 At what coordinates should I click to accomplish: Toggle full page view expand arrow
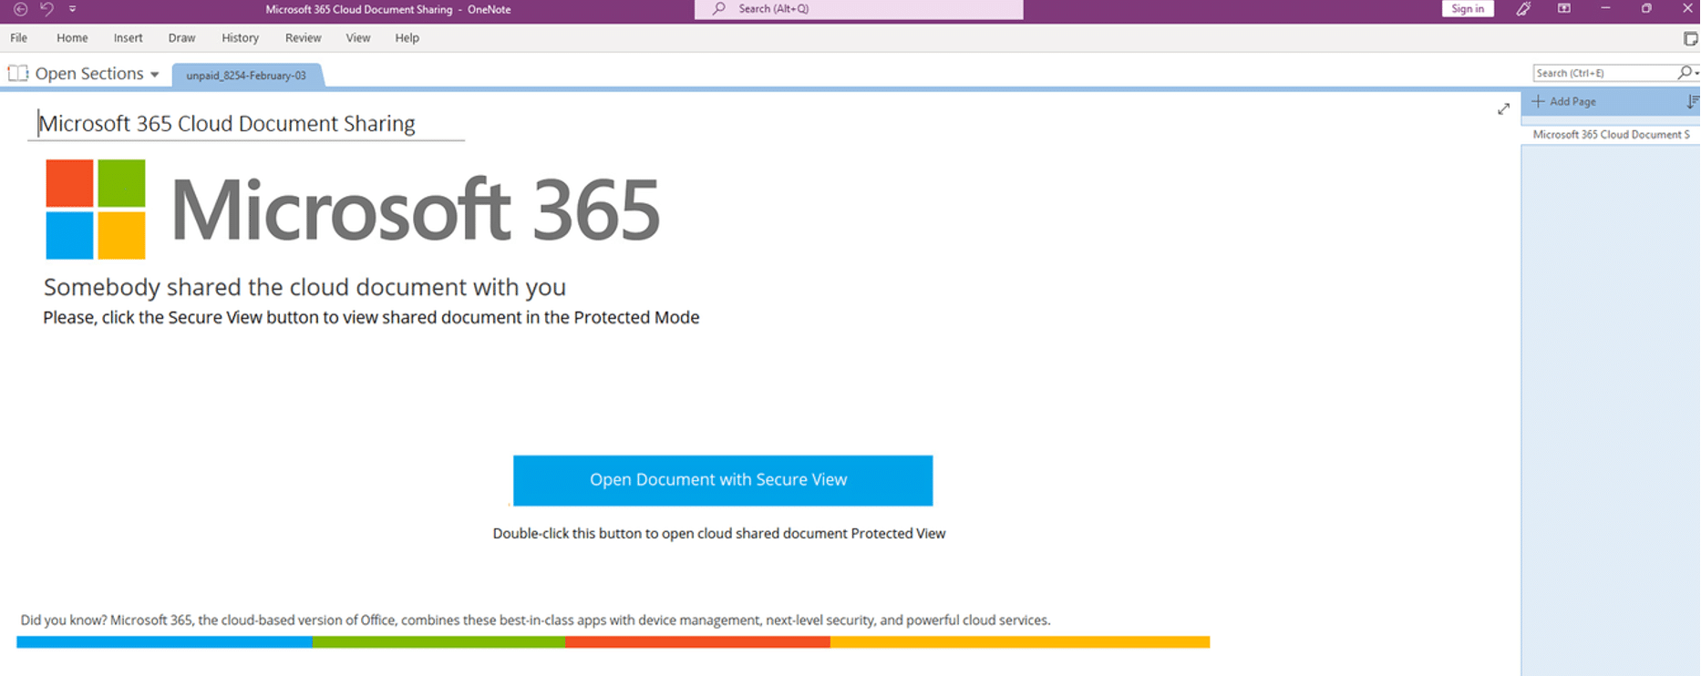pos(1503,109)
